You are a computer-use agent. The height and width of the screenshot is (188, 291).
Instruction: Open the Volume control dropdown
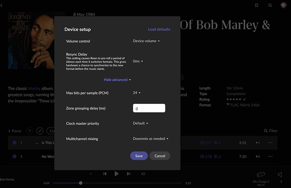146,41
